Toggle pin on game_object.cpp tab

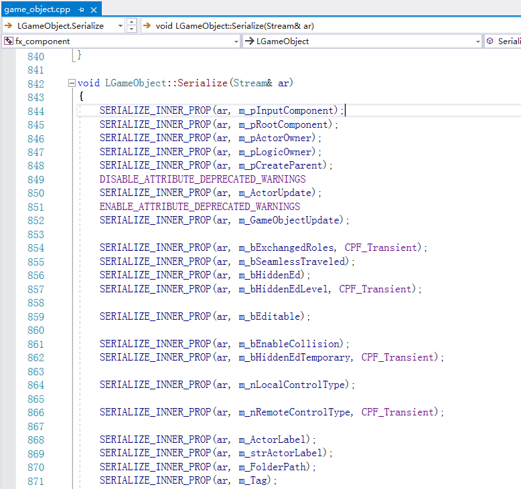coord(81,9)
